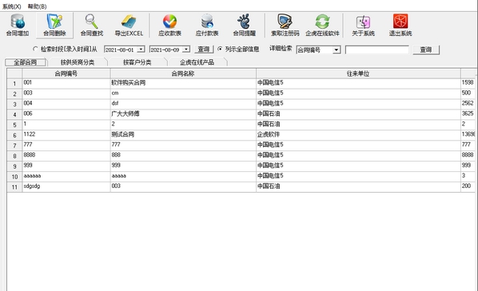Viewport: 478px width, 291px height.
Task: Switch to the 全部合同 tab
Action: (x=26, y=62)
